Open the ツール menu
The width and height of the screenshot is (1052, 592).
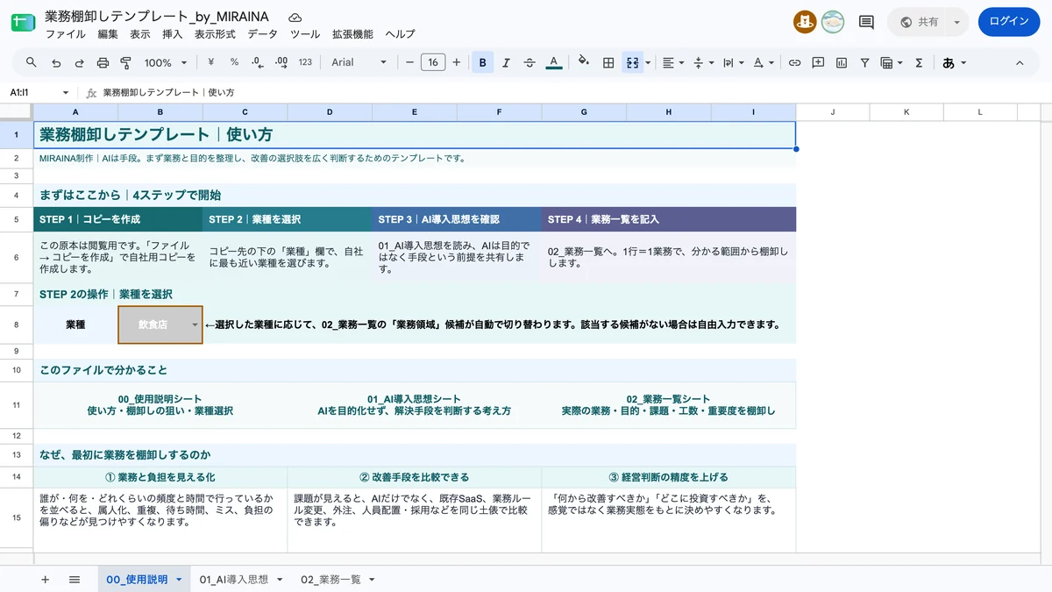pyautogui.click(x=305, y=34)
